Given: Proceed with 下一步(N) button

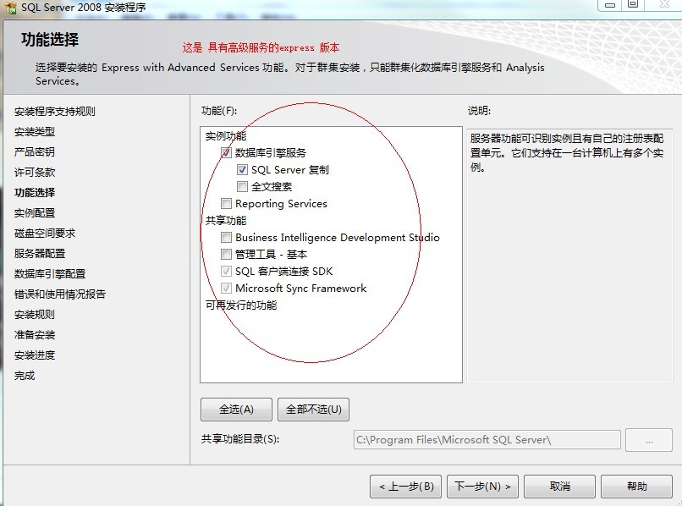Looking at the screenshot, I should [482, 487].
